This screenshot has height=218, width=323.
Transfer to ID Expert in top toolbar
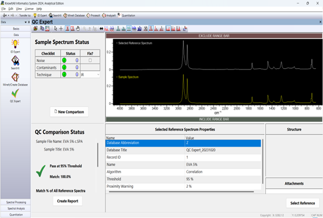[x=40, y=15]
